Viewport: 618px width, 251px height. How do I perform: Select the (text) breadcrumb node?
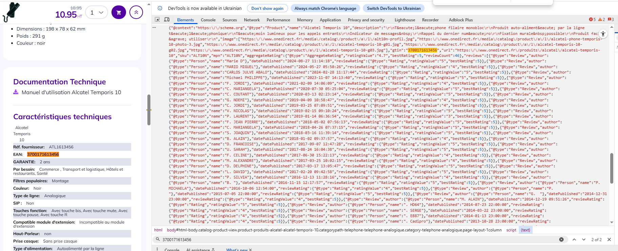(x=526, y=230)
